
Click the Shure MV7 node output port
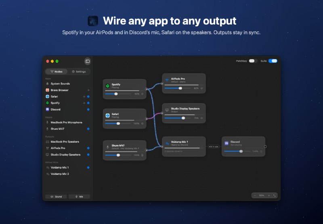tap(147, 150)
